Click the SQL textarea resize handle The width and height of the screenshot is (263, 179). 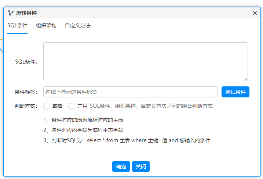point(246,79)
